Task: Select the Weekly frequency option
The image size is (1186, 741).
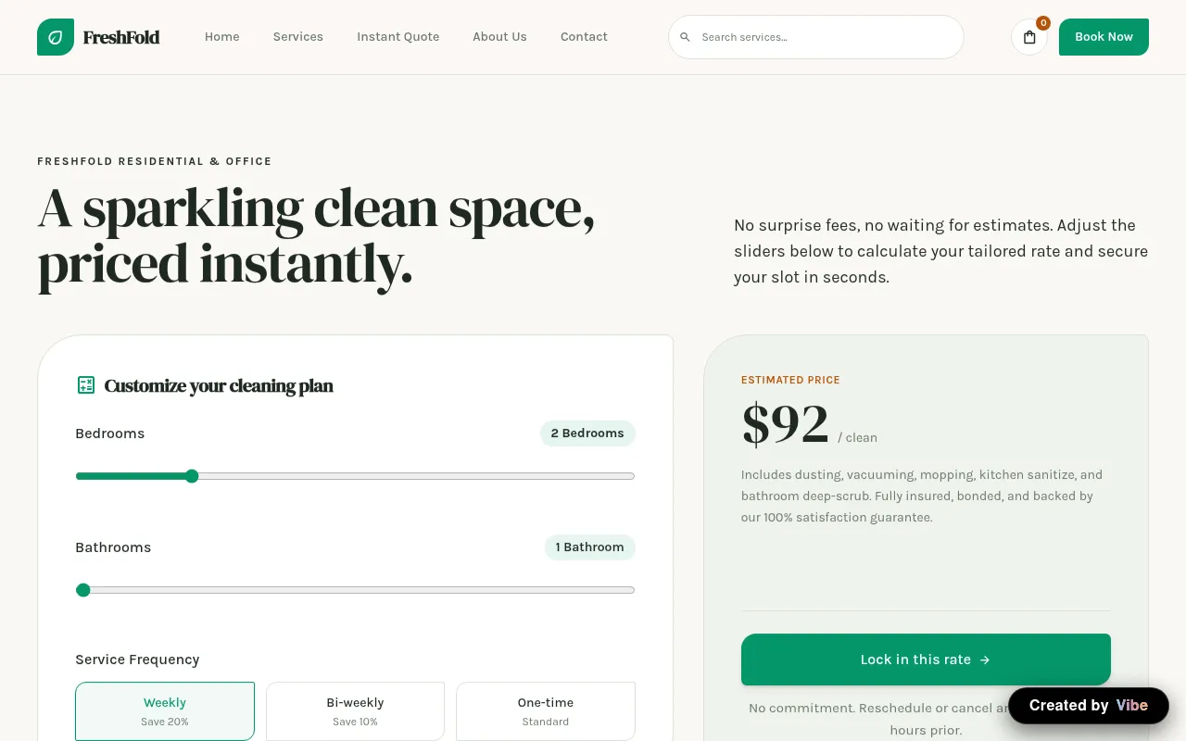Action: 165,711
